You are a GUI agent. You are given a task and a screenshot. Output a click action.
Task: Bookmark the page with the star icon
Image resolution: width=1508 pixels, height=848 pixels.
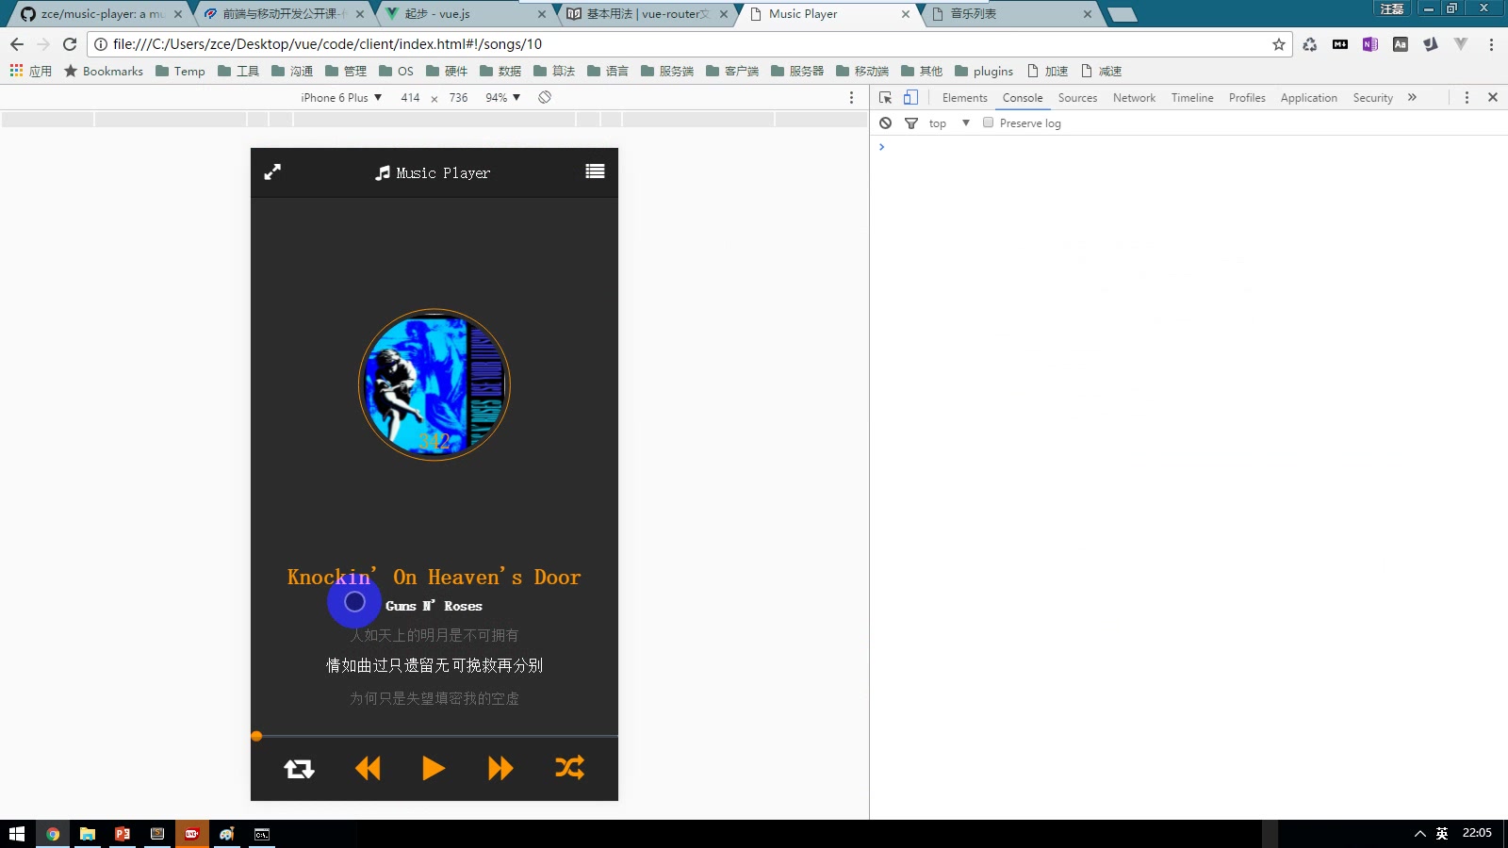pyautogui.click(x=1277, y=43)
